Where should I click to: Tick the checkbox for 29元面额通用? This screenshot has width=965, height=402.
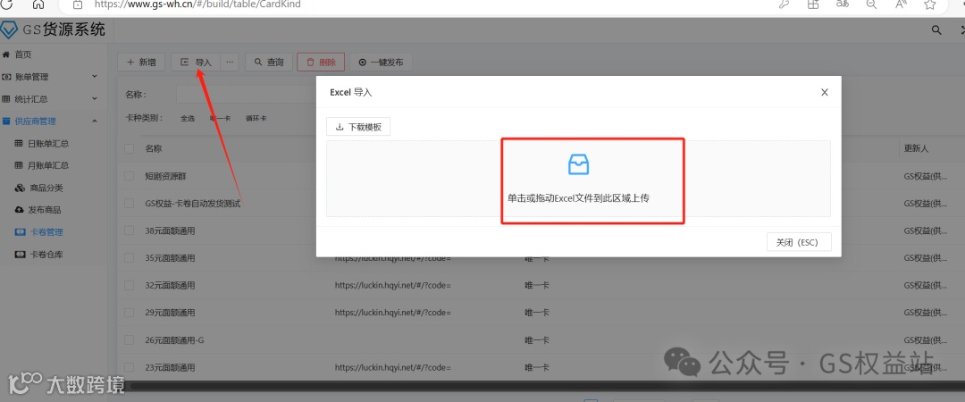point(129,312)
